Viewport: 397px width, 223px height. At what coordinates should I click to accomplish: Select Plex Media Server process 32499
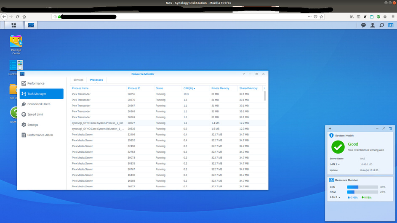[168, 135]
